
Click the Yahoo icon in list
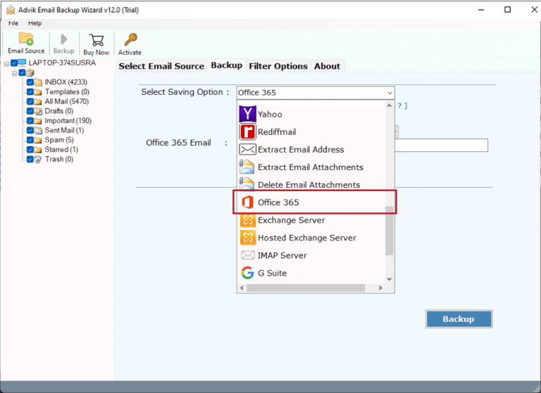(x=247, y=114)
